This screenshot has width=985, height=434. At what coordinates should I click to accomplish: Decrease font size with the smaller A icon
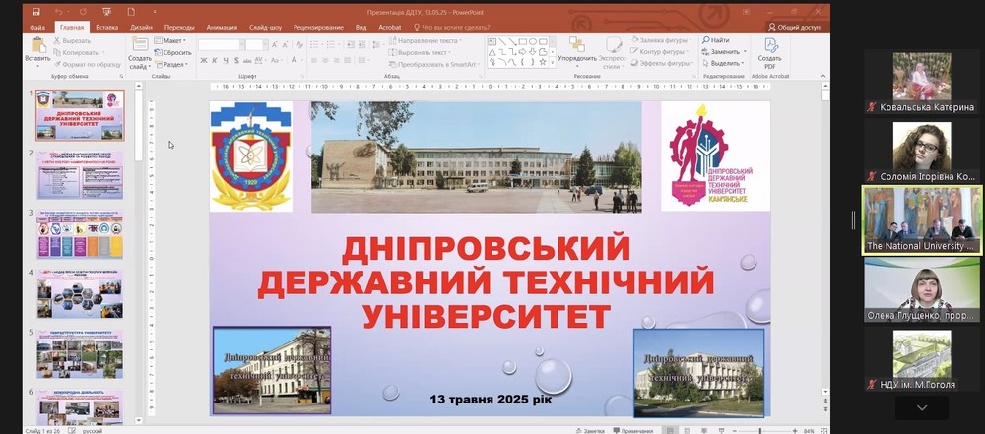point(286,44)
